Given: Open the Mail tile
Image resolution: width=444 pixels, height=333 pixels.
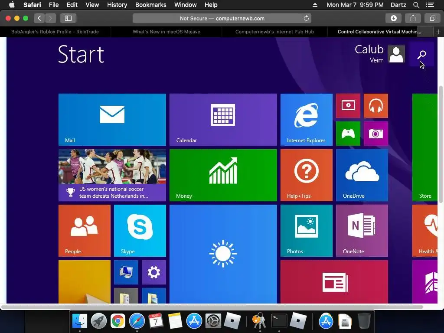Looking at the screenshot, I should click(x=112, y=120).
